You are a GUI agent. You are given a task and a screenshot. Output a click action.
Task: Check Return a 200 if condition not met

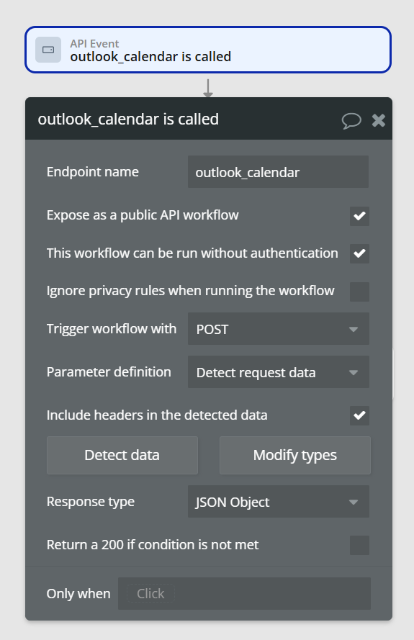click(359, 545)
